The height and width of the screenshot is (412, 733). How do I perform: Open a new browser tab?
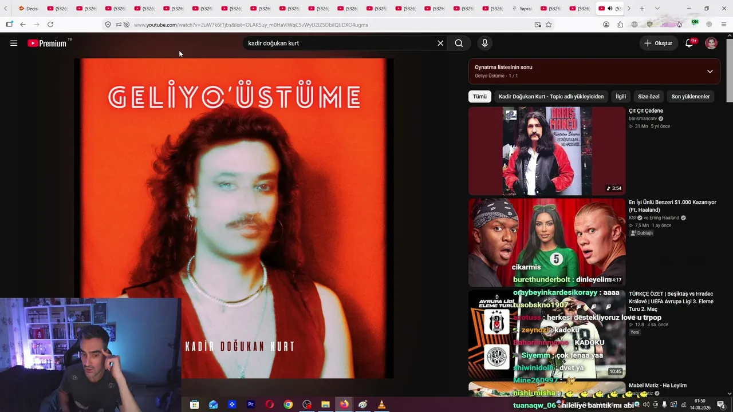(642, 9)
